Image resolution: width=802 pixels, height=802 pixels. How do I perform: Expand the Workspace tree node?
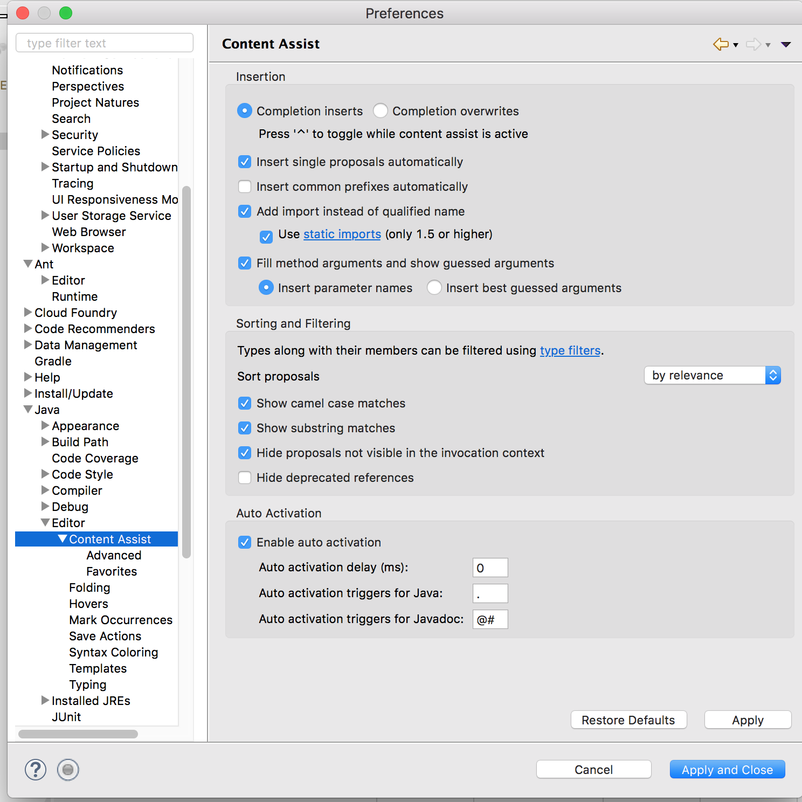(x=45, y=247)
